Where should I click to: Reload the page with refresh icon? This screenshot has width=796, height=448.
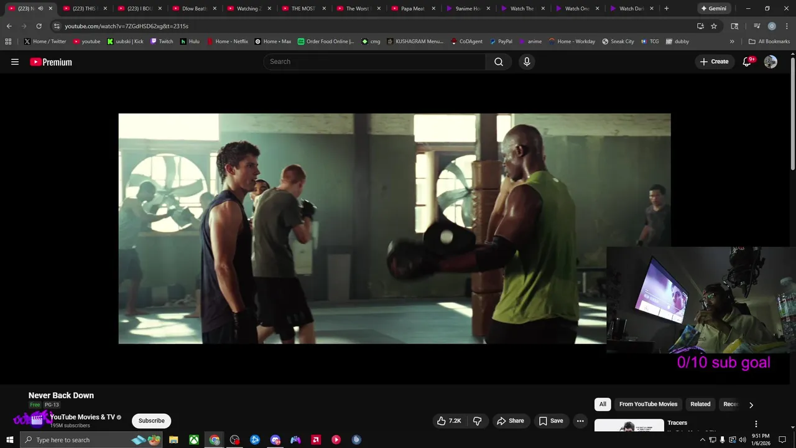coord(39,26)
